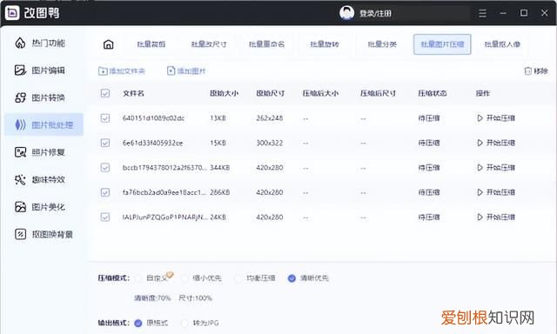
Task: Uncheck the fa76bcb2 file checkbox
Action: [105, 192]
